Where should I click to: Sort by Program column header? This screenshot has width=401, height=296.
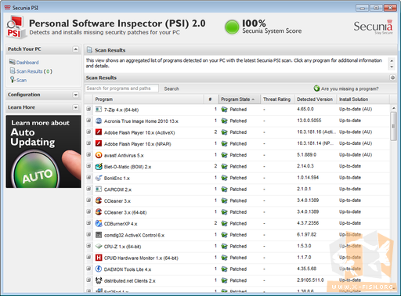click(148, 99)
